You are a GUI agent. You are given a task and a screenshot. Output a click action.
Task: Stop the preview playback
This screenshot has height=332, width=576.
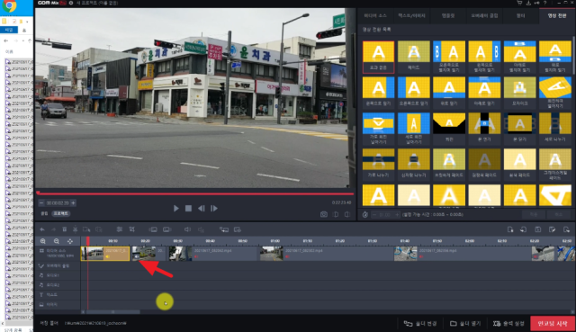(188, 208)
